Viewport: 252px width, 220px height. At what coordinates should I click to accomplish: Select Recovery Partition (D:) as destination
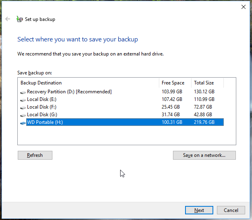(69, 92)
